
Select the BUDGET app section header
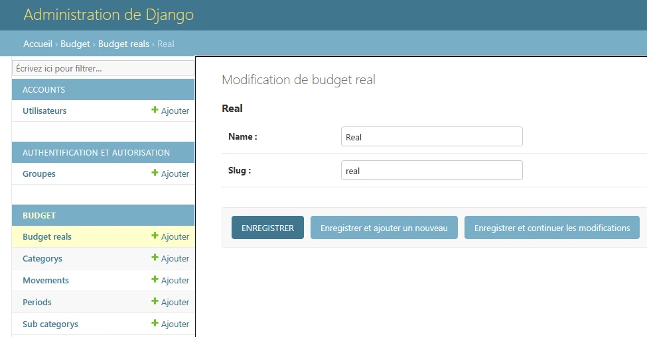point(39,216)
